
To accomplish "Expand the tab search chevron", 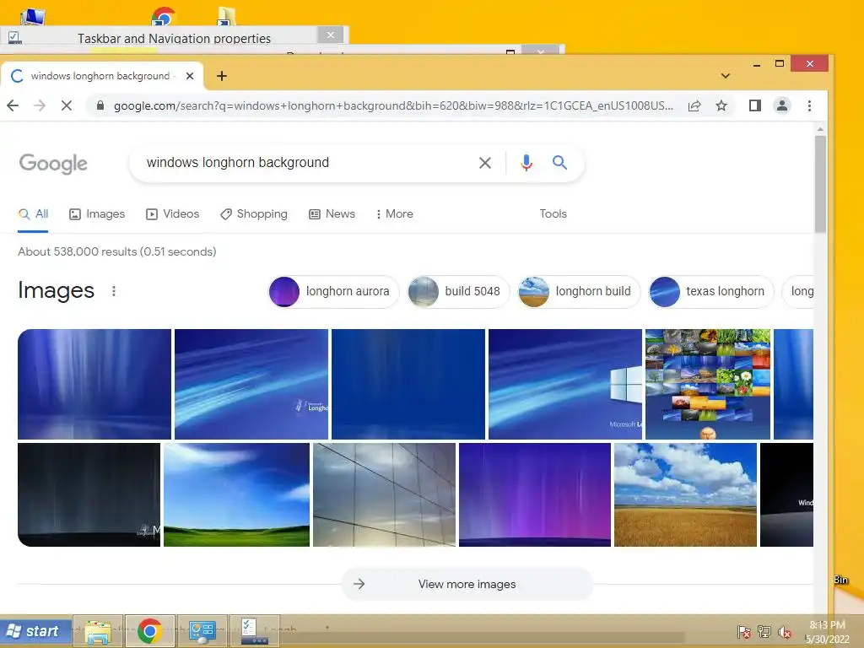I will 725,76.
